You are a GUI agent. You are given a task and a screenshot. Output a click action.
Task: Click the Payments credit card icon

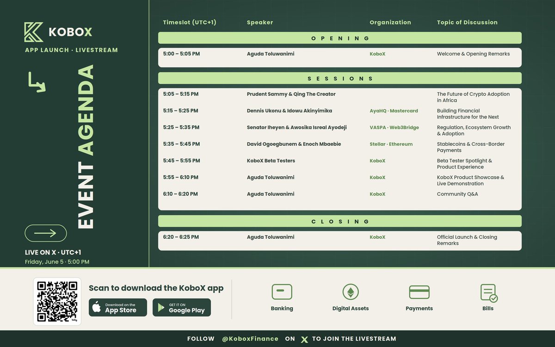(419, 292)
